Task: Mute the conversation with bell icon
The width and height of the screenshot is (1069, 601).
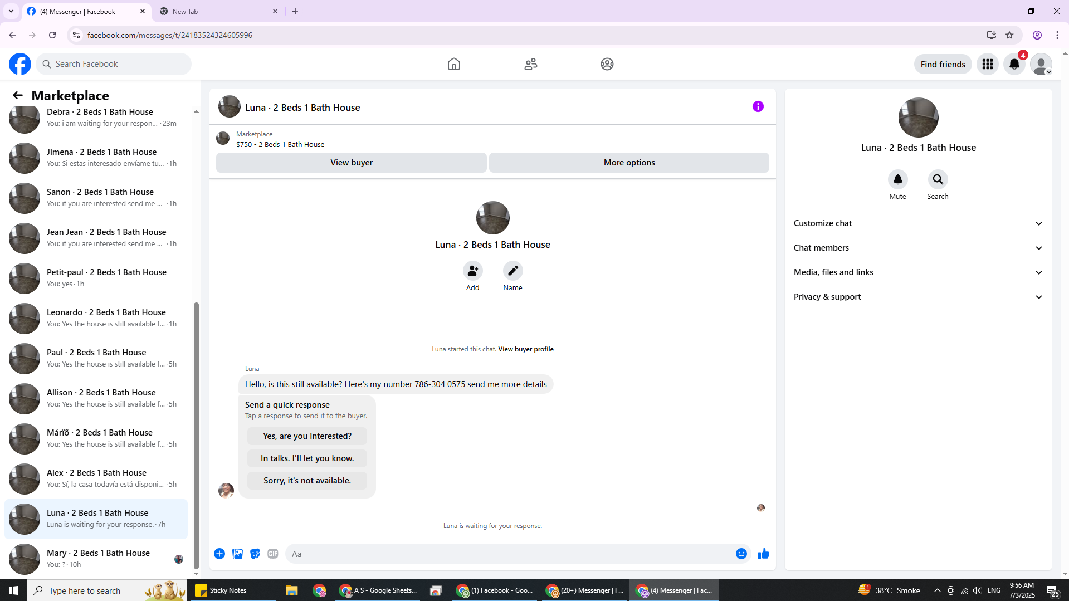Action: coord(897,179)
